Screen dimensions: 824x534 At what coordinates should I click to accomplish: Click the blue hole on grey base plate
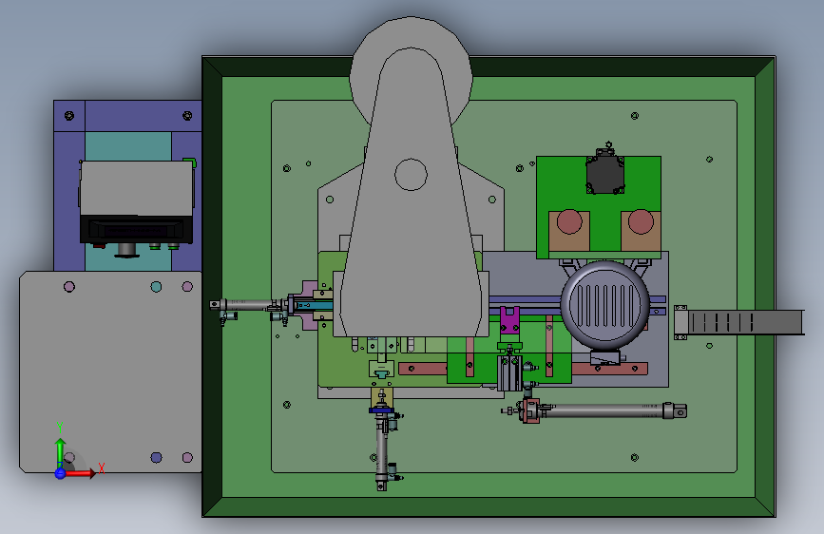(156, 457)
